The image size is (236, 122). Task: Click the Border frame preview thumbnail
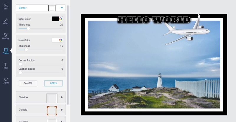point(52,8)
